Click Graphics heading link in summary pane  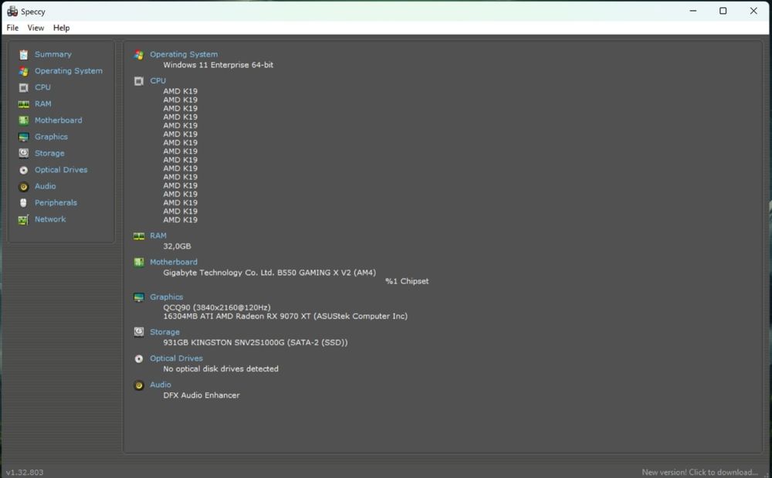(167, 297)
